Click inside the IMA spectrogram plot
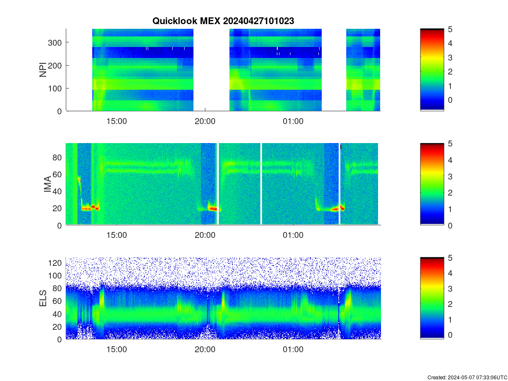508x381 pixels. point(223,184)
